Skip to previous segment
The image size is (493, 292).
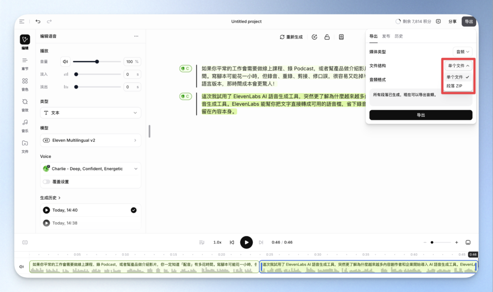(232, 242)
